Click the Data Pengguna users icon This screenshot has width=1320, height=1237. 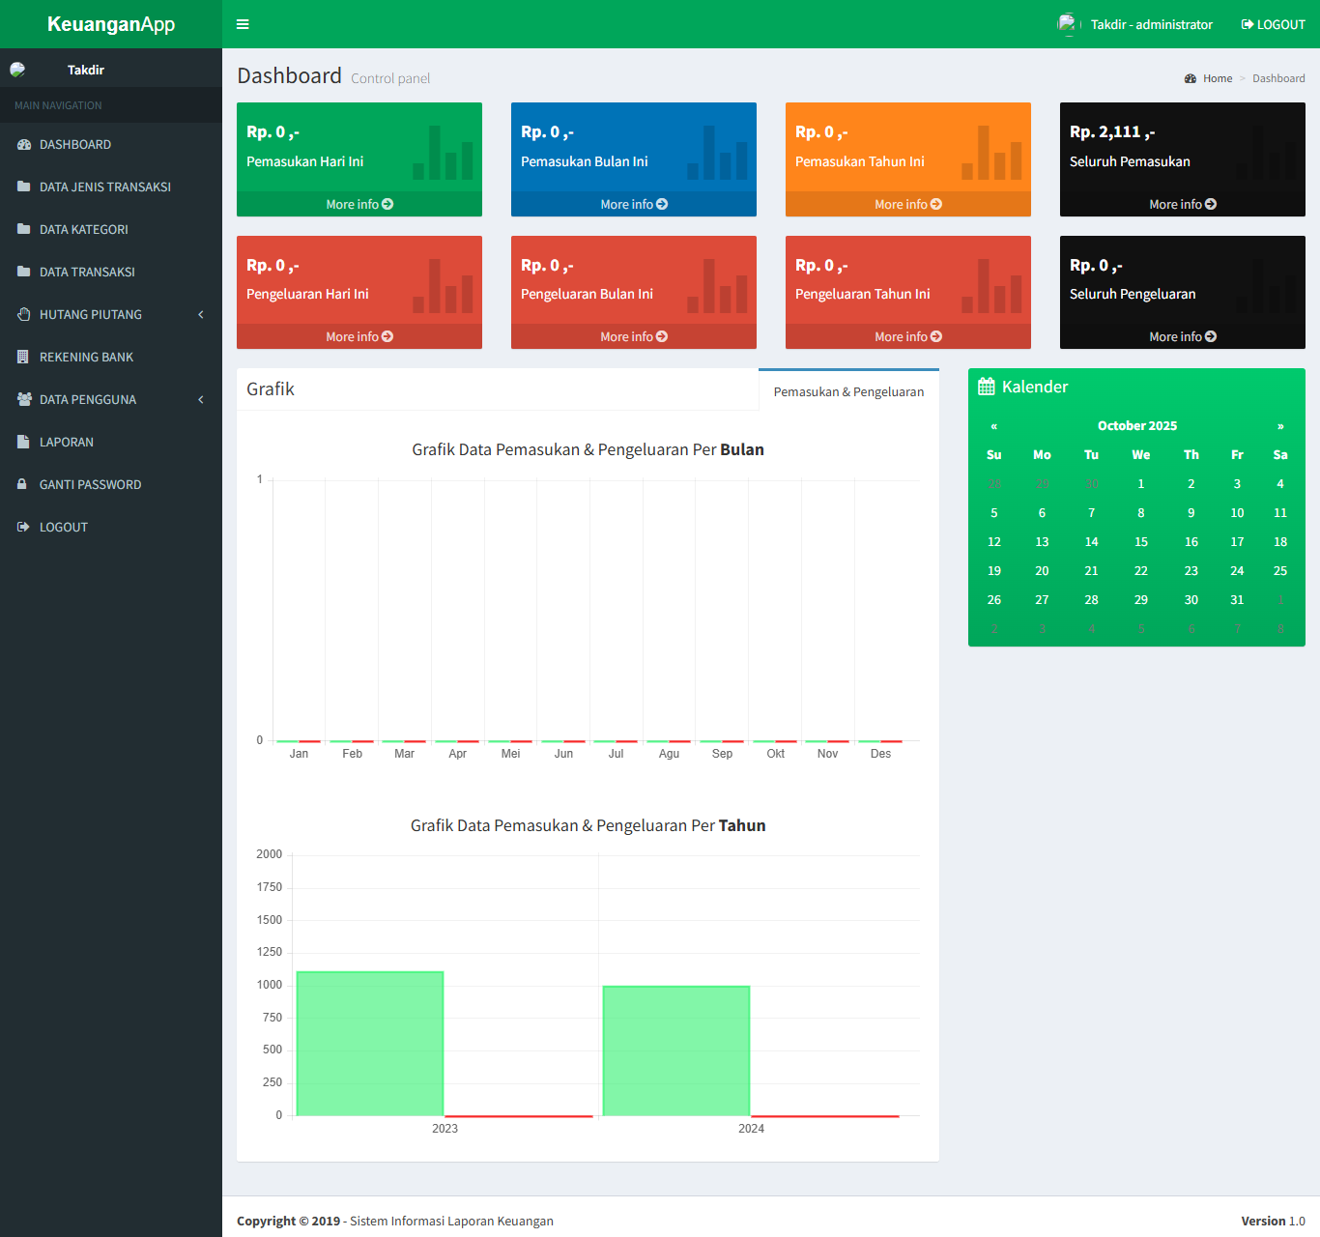(x=24, y=400)
